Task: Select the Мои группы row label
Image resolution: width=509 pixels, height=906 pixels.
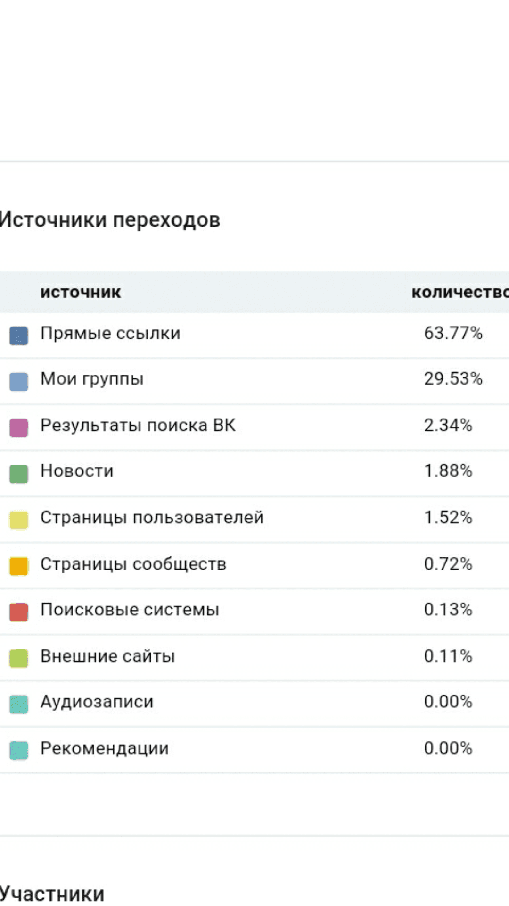Action: pyautogui.click(x=92, y=378)
